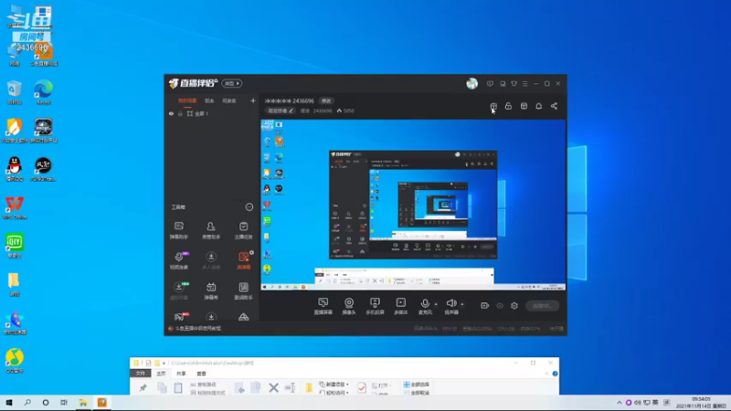Toggle the notification bell icon
The width and height of the screenshot is (731, 411).
coord(539,106)
